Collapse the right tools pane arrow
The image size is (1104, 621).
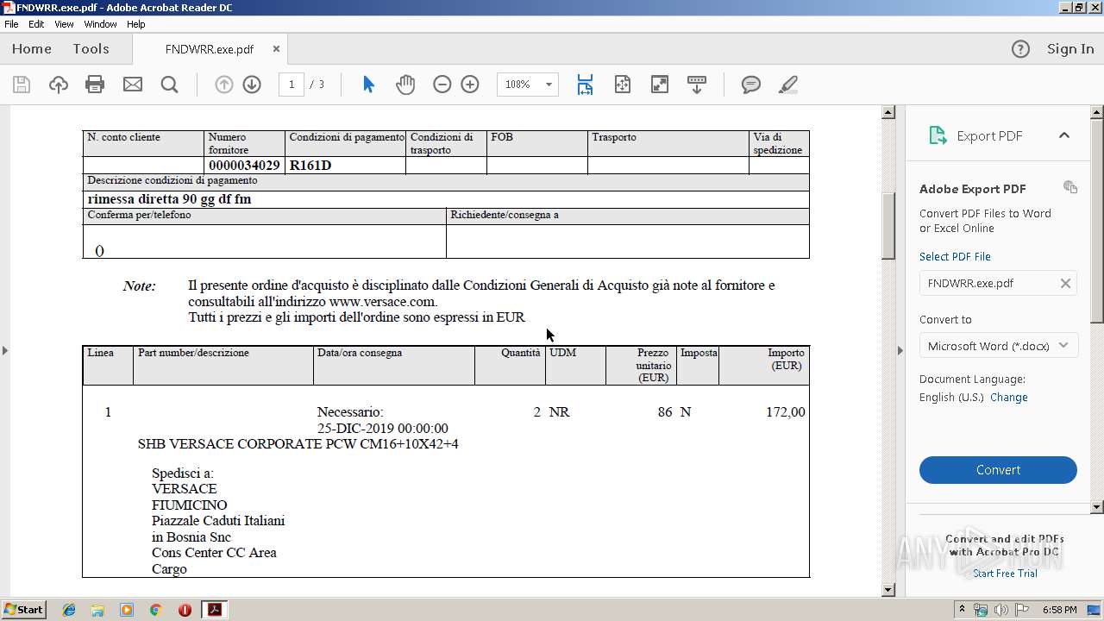pos(900,350)
